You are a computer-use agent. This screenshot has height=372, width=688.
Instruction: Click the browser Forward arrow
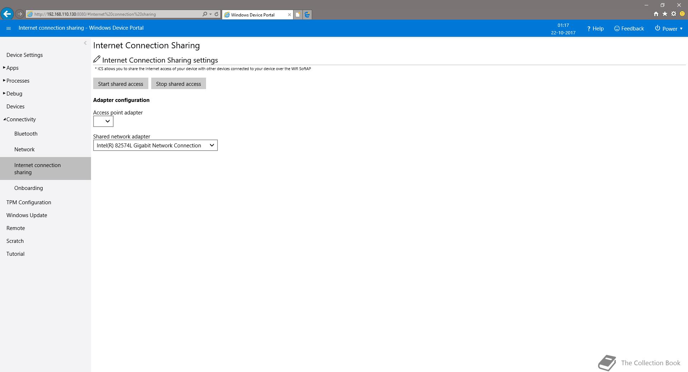click(20, 14)
